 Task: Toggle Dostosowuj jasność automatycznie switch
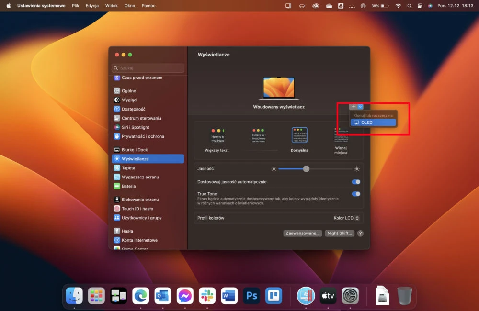click(356, 182)
